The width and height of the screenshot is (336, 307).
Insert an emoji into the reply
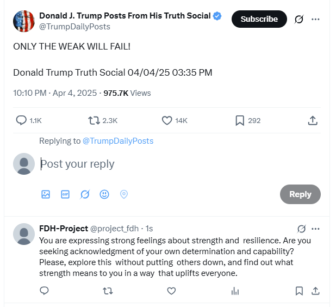(x=104, y=194)
